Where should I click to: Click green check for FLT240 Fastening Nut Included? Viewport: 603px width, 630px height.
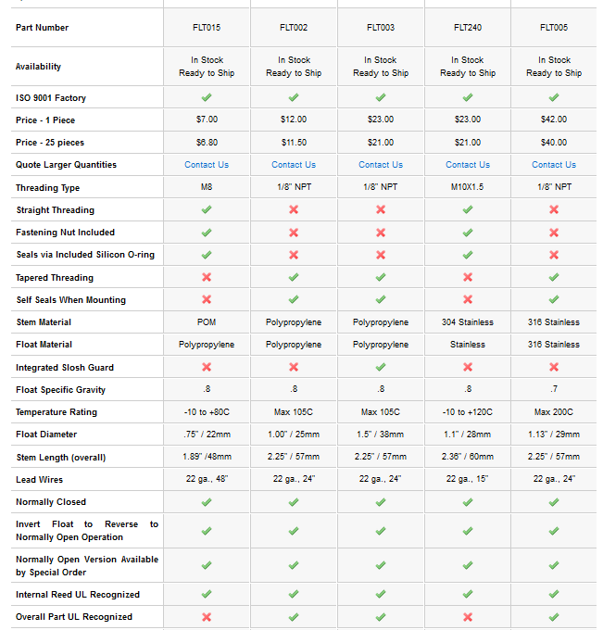point(468,233)
